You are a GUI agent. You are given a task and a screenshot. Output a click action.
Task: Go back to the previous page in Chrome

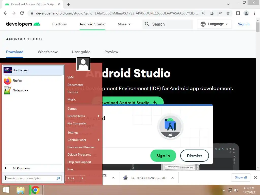tap(6, 13)
